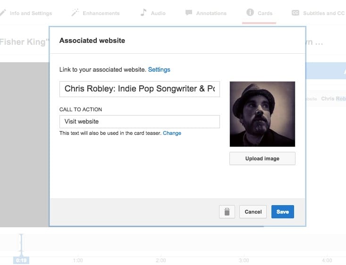
Task: Save the associated website card
Action: point(283,212)
